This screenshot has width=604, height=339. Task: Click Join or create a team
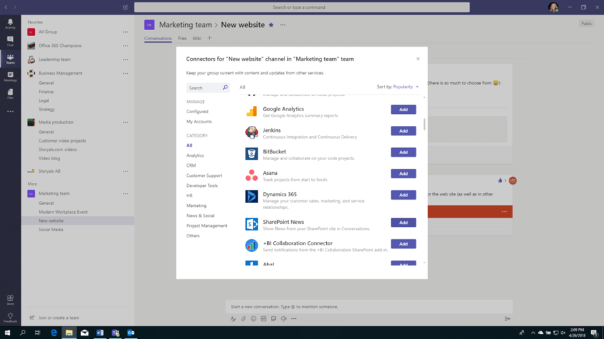coord(58,318)
